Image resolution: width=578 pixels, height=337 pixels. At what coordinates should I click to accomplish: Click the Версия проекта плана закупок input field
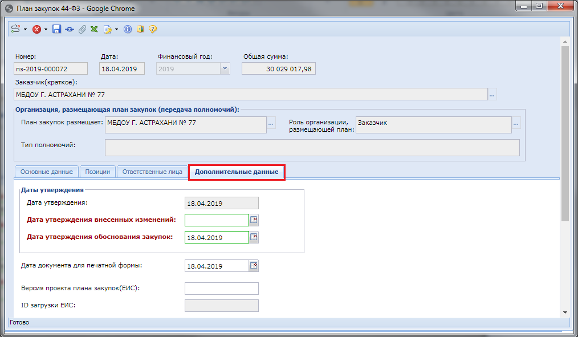pyautogui.click(x=222, y=289)
